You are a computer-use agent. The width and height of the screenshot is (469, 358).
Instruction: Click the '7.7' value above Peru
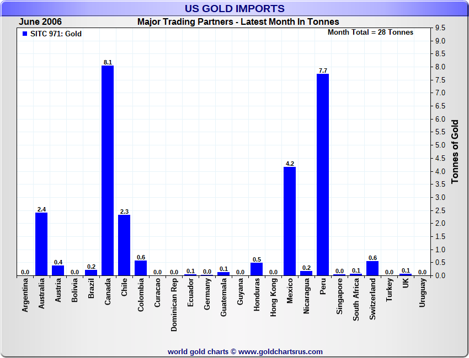(323, 70)
